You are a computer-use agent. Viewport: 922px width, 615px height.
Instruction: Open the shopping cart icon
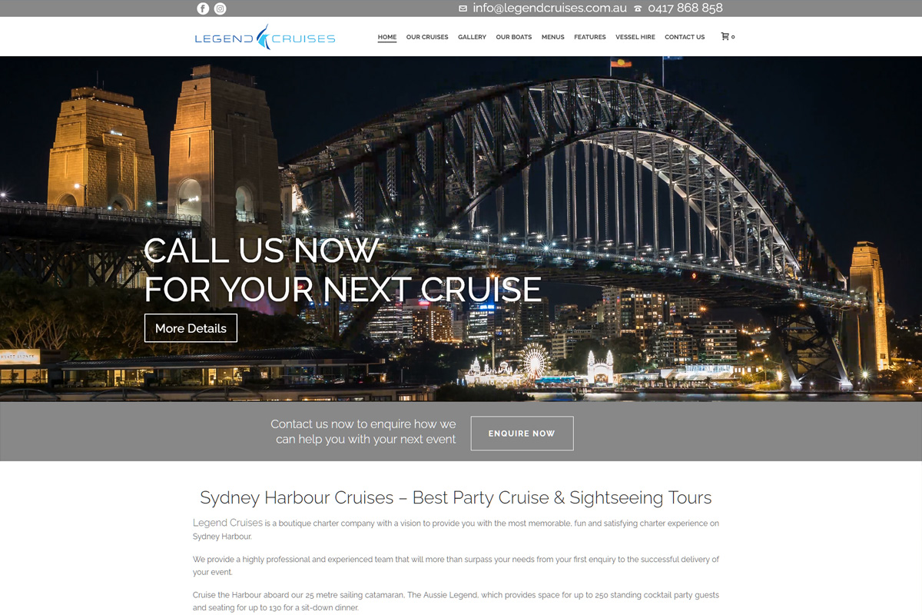pos(725,36)
